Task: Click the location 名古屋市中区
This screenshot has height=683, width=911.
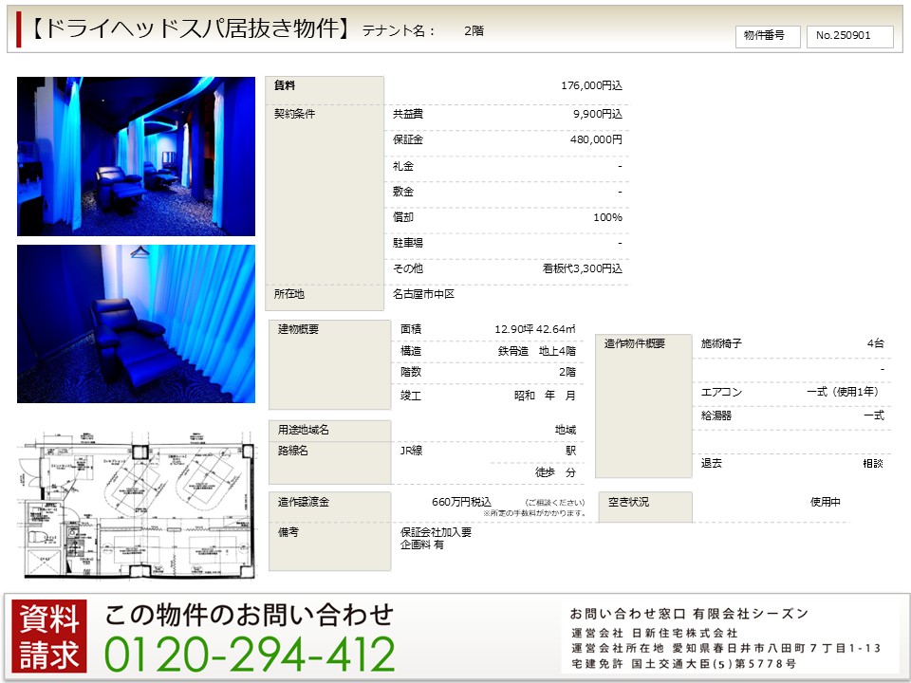Action: pyautogui.click(x=423, y=294)
